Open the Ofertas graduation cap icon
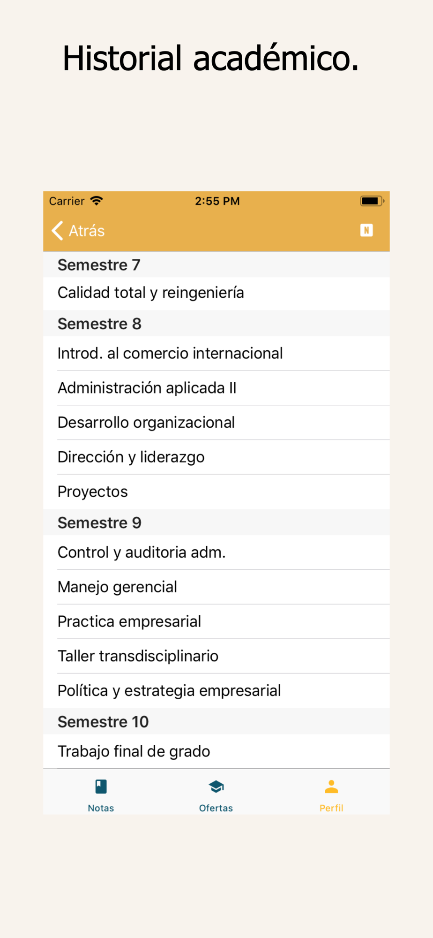433x938 pixels. [x=216, y=787]
